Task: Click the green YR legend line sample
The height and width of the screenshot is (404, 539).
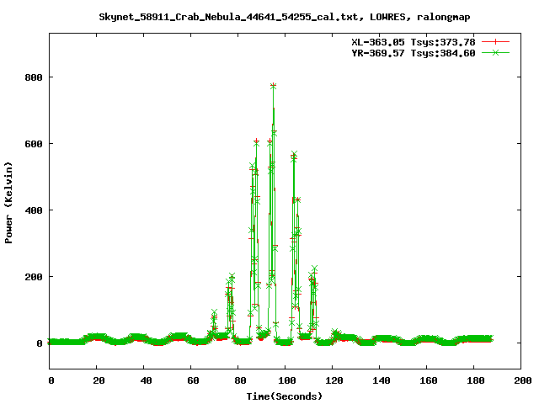Action: click(x=495, y=53)
